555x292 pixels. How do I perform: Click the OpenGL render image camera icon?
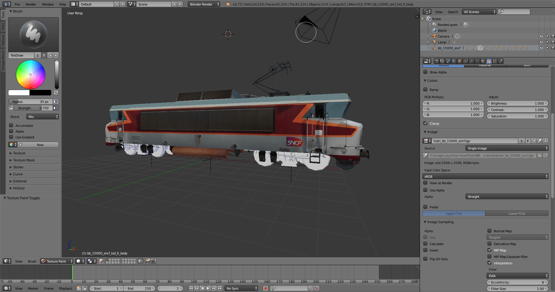click(147, 261)
